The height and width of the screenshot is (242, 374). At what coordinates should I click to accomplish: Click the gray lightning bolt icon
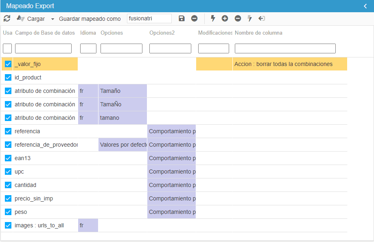point(250,18)
